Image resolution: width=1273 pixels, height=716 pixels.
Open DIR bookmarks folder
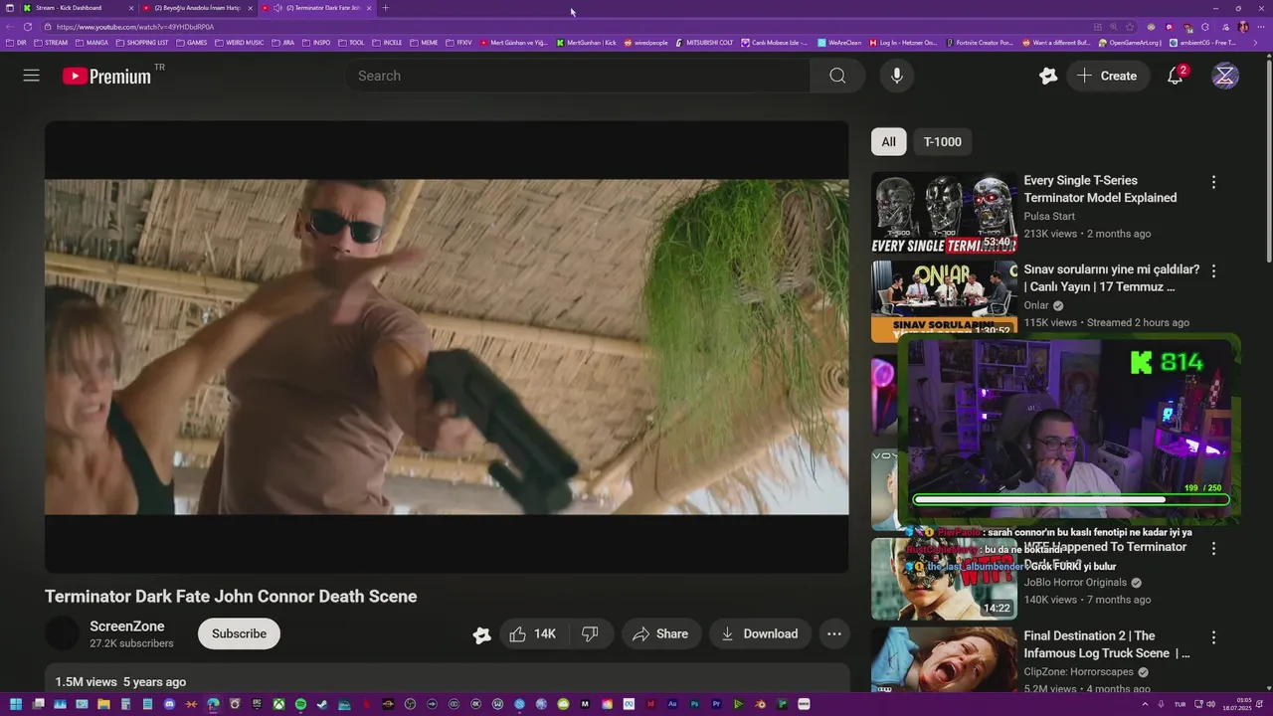tap(16, 43)
